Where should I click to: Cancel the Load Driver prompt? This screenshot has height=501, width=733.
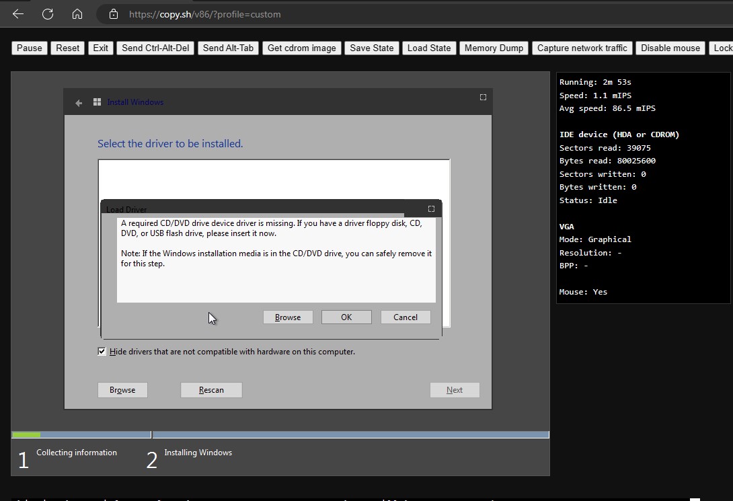coord(406,317)
